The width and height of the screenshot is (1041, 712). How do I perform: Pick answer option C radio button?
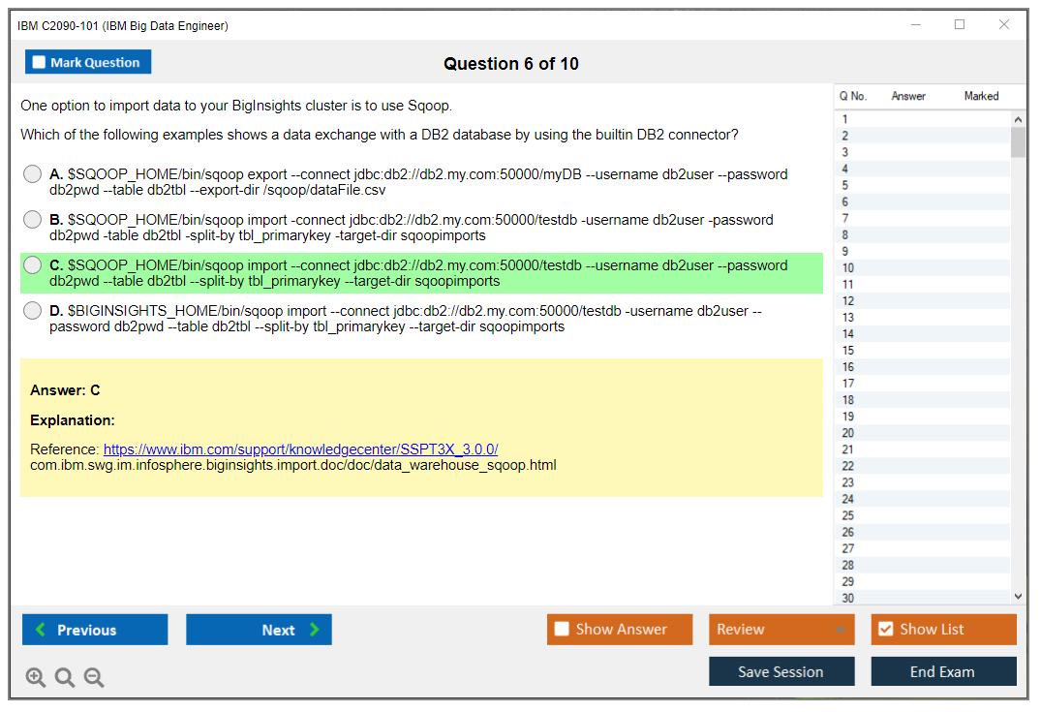33,265
